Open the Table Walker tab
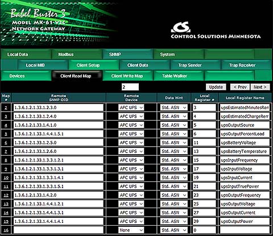The width and height of the screenshot is (273, 236). (179, 76)
